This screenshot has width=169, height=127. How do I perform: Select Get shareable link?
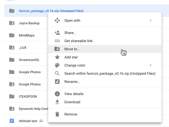point(105,41)
